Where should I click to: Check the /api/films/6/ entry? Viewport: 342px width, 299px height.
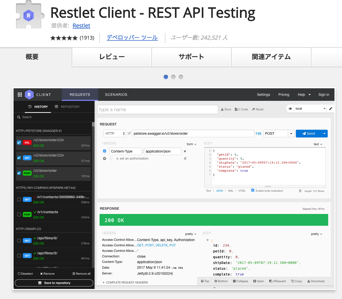click(19, 241)
